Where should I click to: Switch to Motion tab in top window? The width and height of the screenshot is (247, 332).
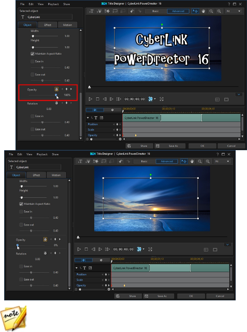[x=67, y=25]
